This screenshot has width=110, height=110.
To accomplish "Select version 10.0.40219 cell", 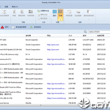I will click(87, 84).
